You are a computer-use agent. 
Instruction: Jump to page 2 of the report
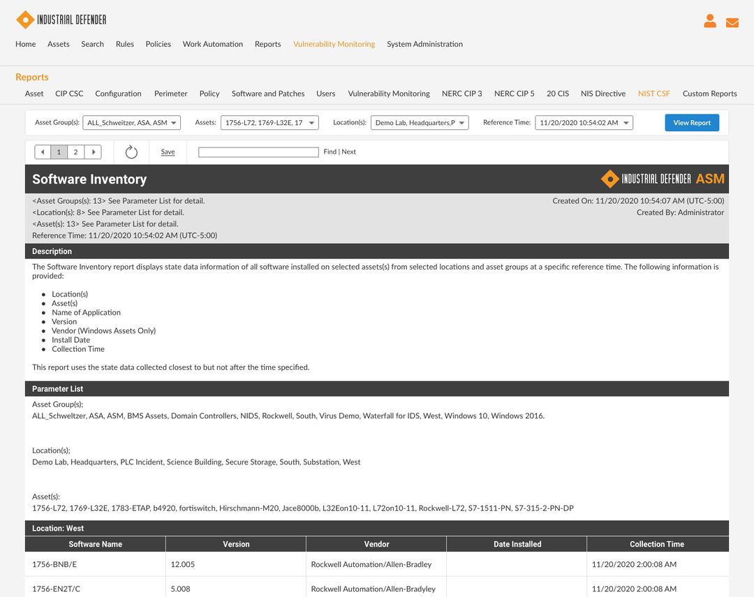(x=75, y=152)
